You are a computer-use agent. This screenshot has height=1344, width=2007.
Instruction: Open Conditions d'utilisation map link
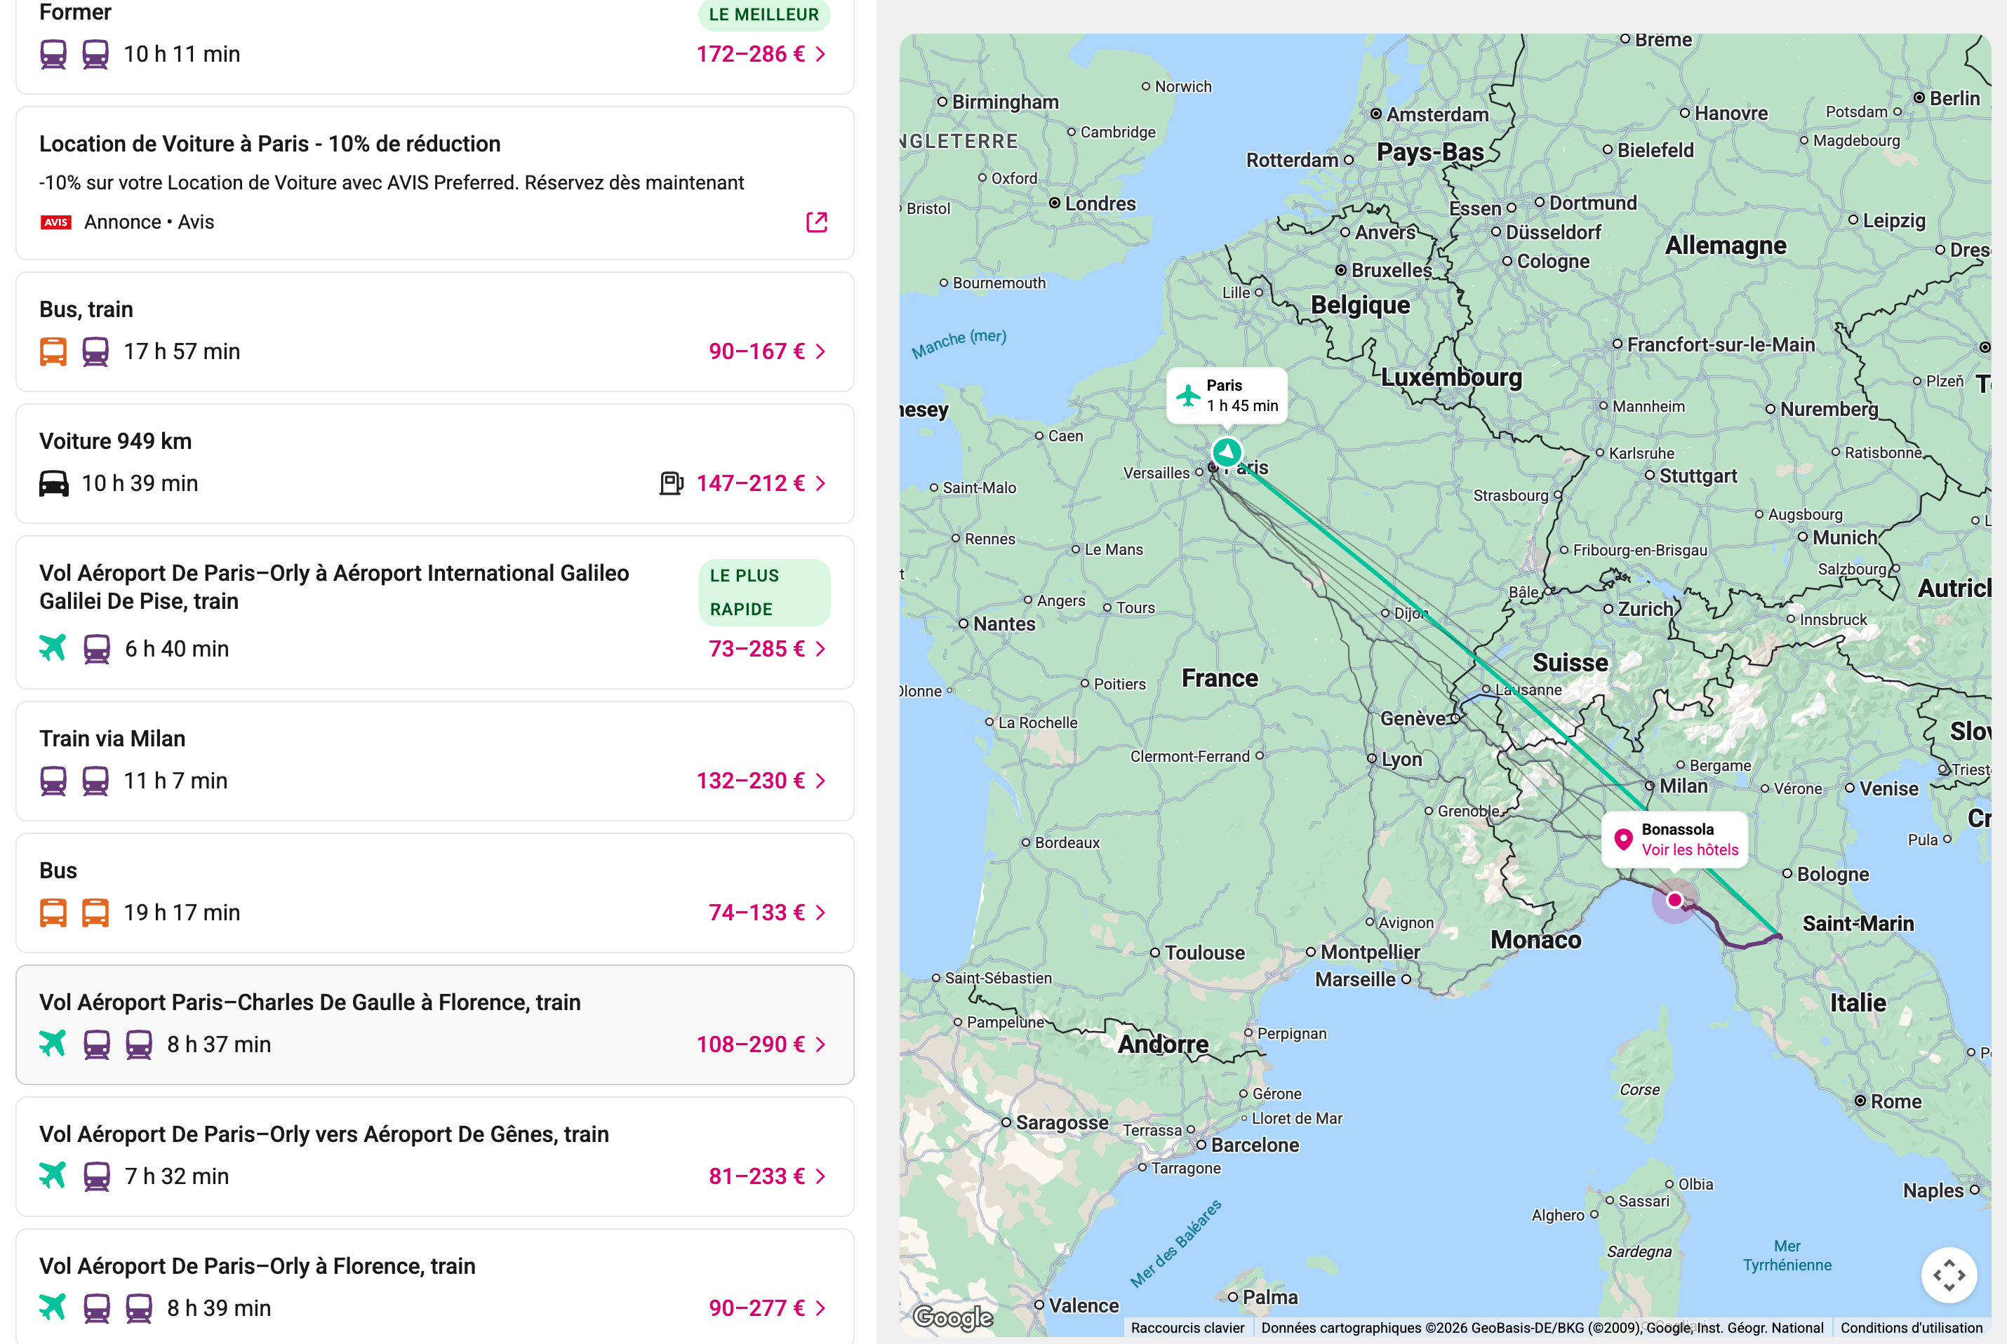(x=1911, y=1328)
